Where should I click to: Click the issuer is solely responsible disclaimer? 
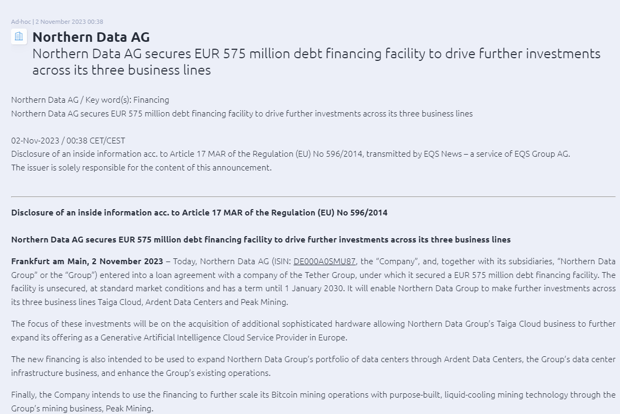pos(141,167)
